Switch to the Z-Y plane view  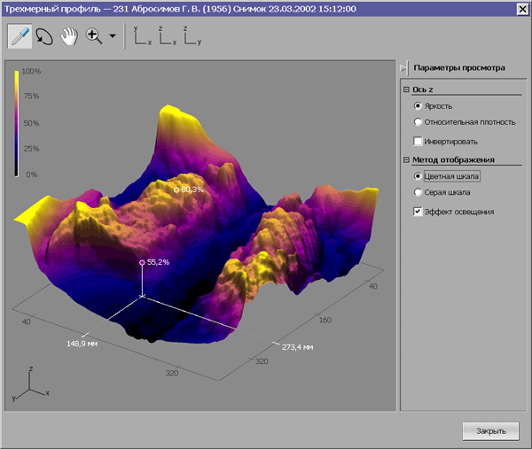point(192,36)
